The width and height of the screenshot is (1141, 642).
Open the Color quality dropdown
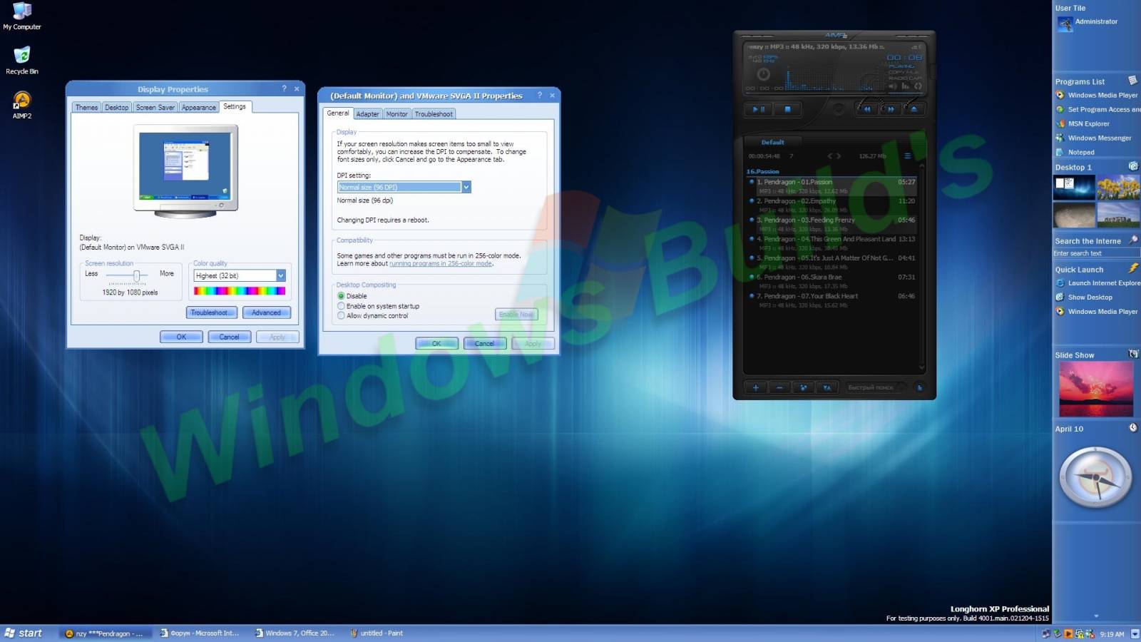coord(280,275)
